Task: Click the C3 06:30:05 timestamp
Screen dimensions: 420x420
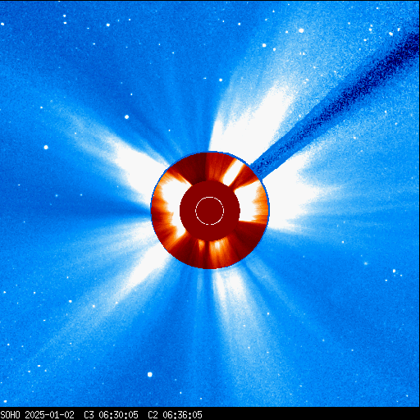Action: pyautogui.click(x=111, y=415)
